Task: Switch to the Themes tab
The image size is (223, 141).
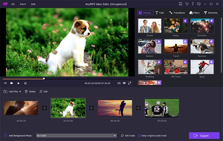Action: click(145, 13)
